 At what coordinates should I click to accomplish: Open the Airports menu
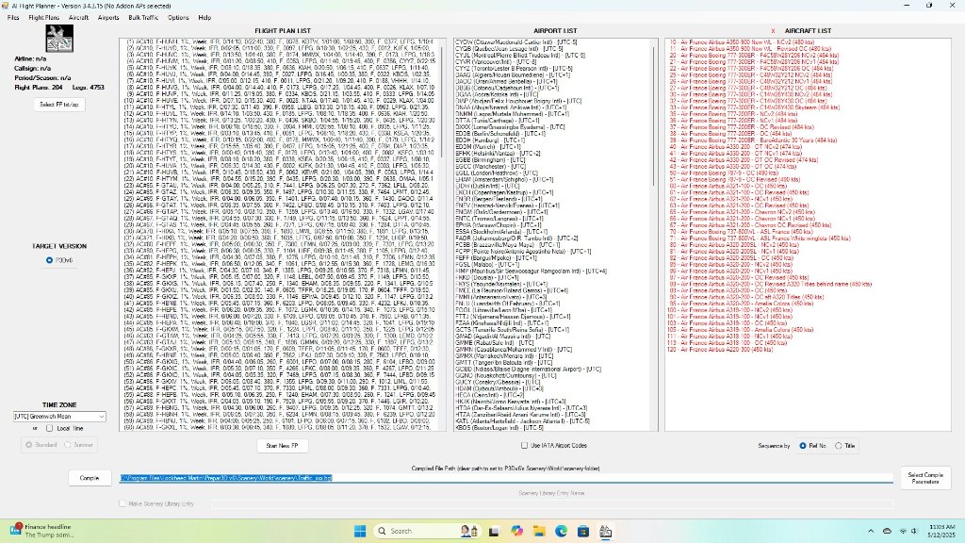point(108,17)
